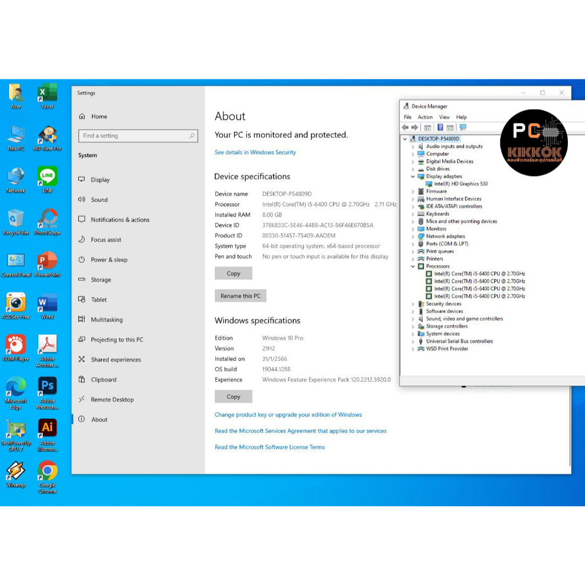Open the Action menu in Device Manager
Screen dimensions: 585x585
click(425, 117)
